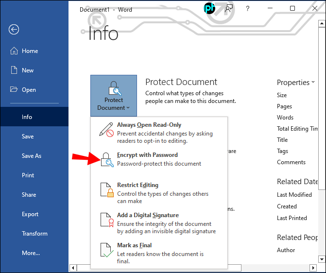326x273 pixels.
Task: Open More options in sidebar
Action: point(31,253)
